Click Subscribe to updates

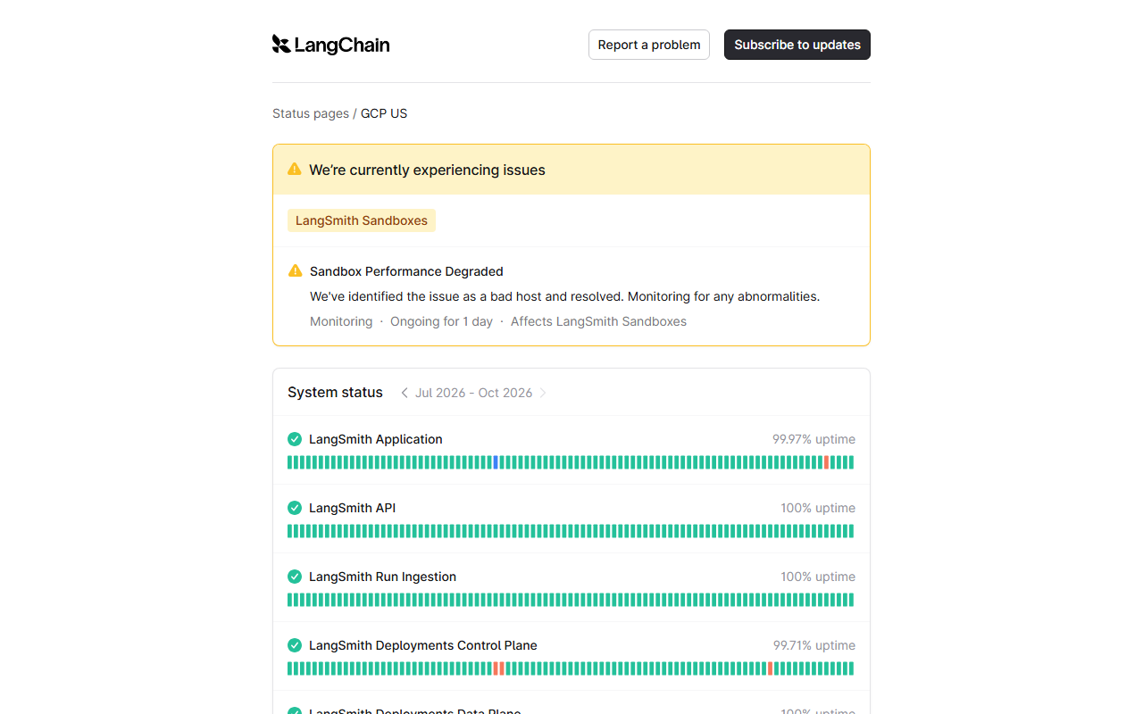click(x=797, y=45)
